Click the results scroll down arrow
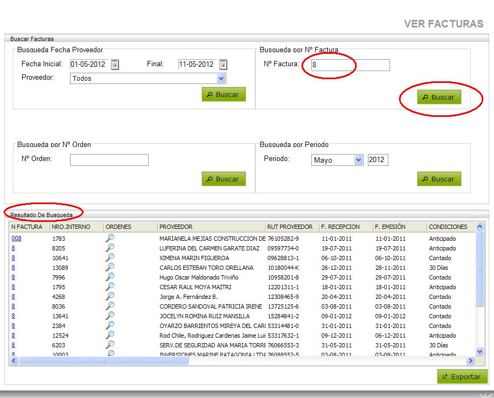Image resolution: width=494 pixels, height=398 pixels. [x=480, y=351]
